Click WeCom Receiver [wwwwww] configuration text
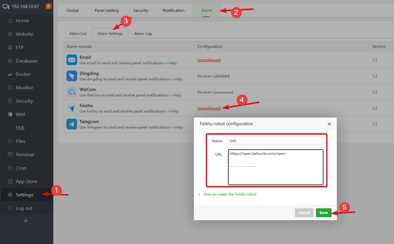The image size is (394, 244). pos(215,92)
